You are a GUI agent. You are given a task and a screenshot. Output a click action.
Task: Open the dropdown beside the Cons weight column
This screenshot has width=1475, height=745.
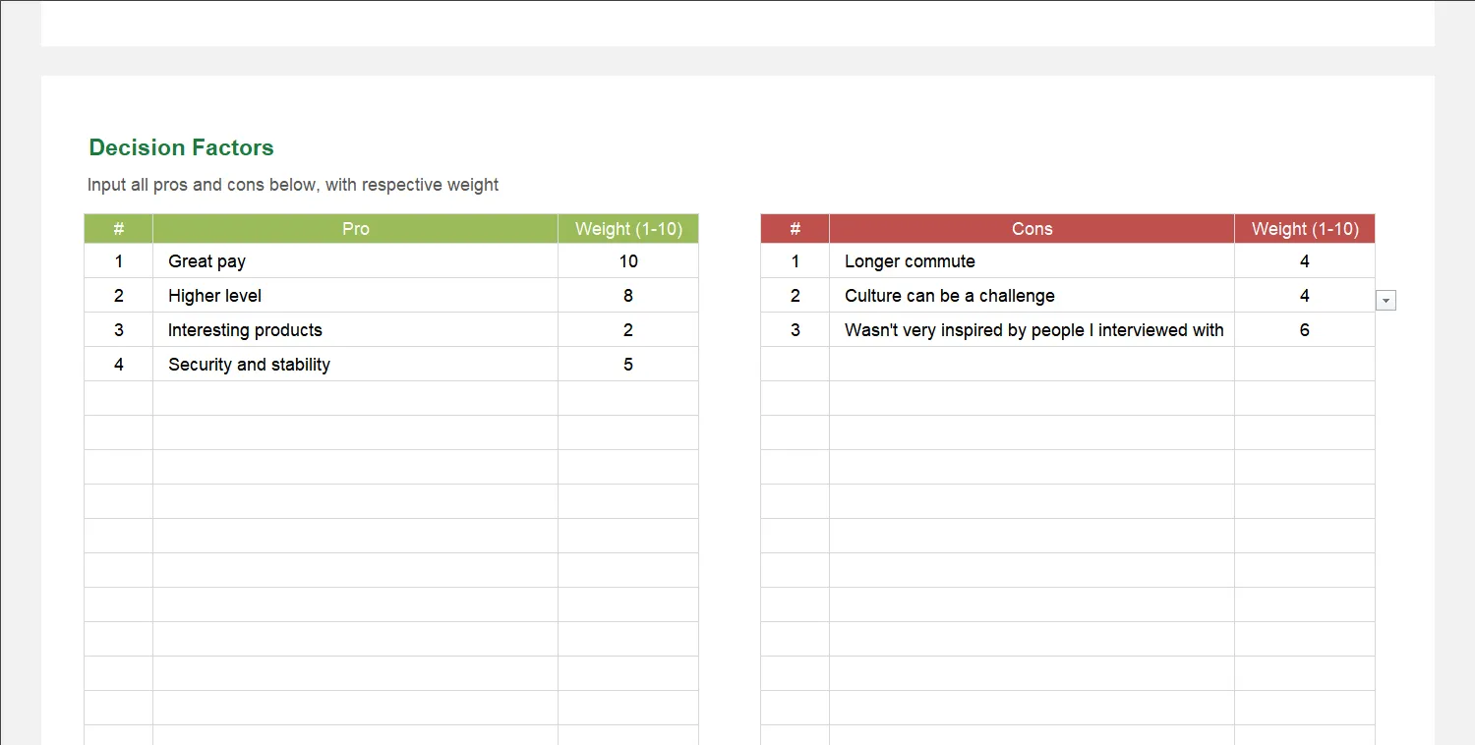point(1386,300)
